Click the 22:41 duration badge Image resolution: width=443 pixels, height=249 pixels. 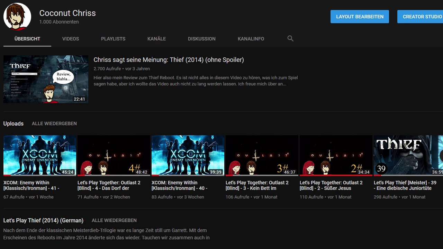[79, 99]
